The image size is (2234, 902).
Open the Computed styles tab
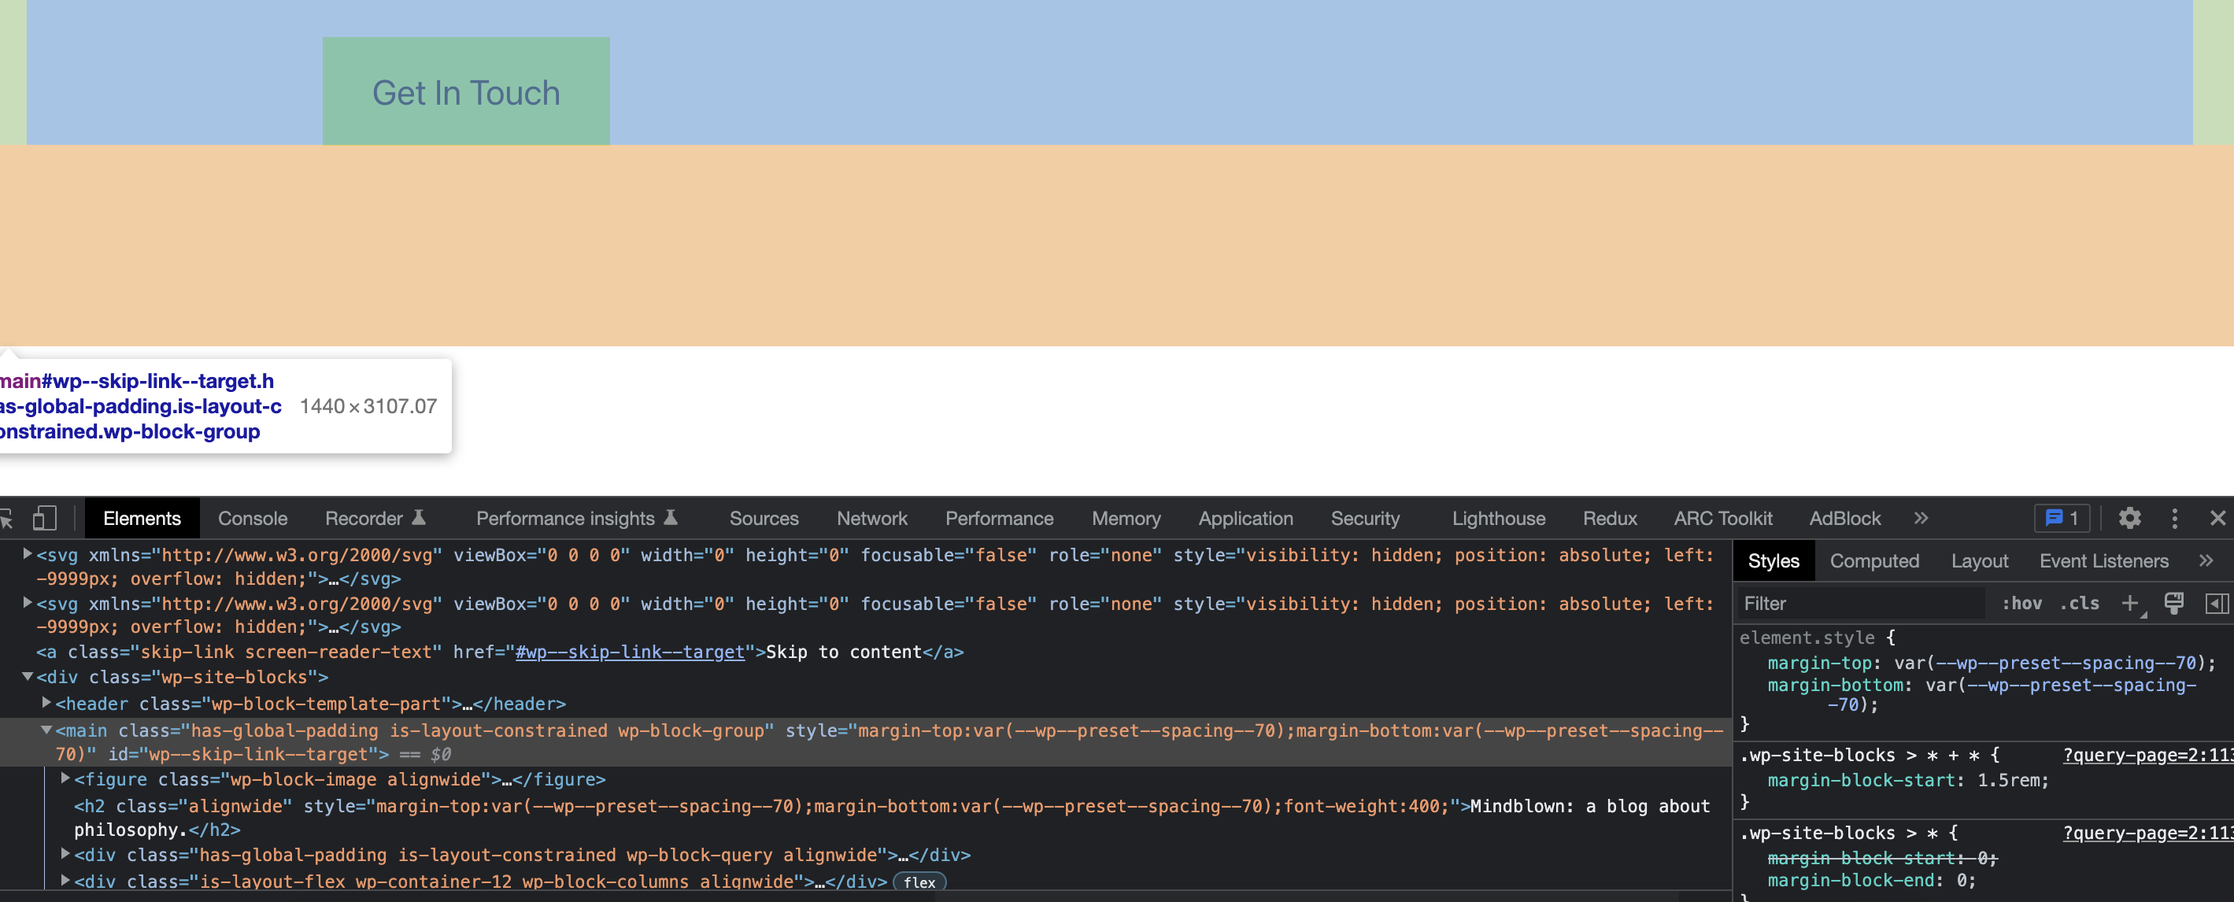click(x=1874, y=561)
